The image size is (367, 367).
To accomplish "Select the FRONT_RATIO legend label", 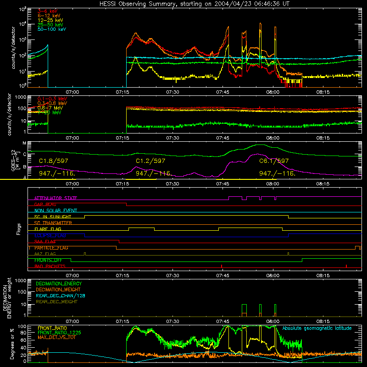I will 52,328.
